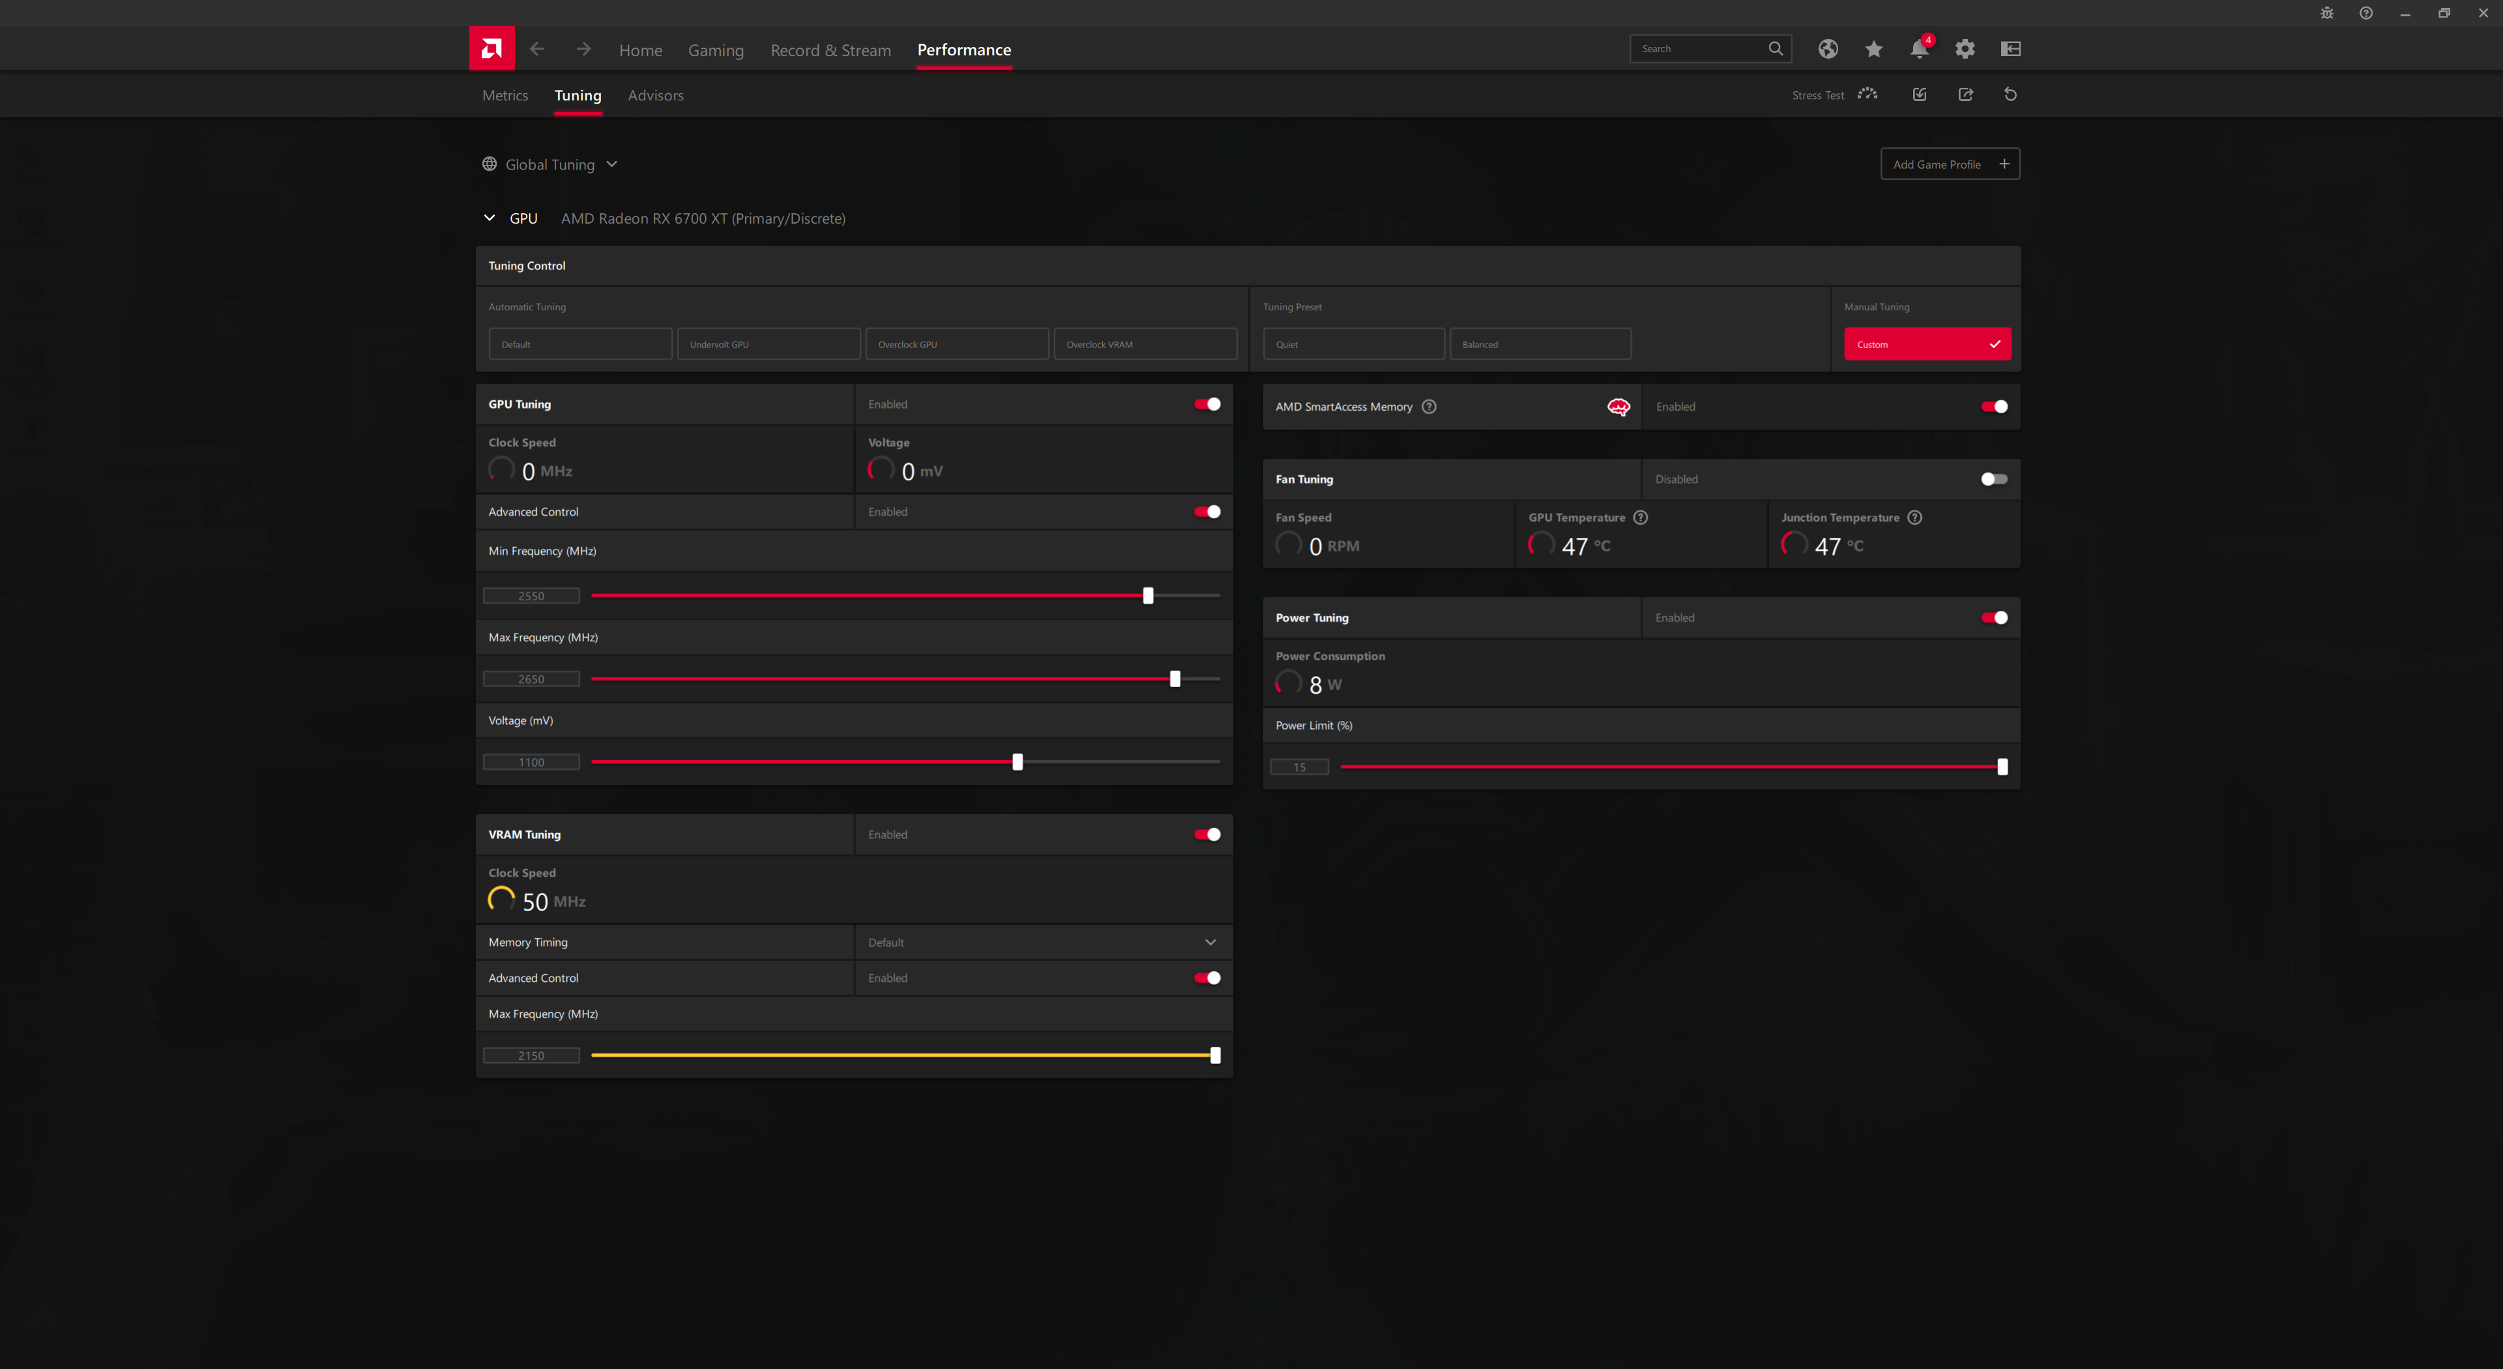
Task: Click the Voltage 1100 field
Action: pyautogui.click(x=531, y=761)
